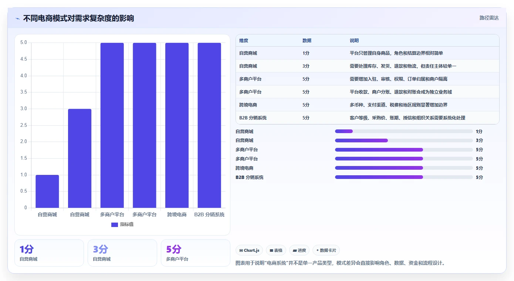Screen dimensions: 514x281
Task: Click the 表格 chip
Action: [x=276, y=250]
